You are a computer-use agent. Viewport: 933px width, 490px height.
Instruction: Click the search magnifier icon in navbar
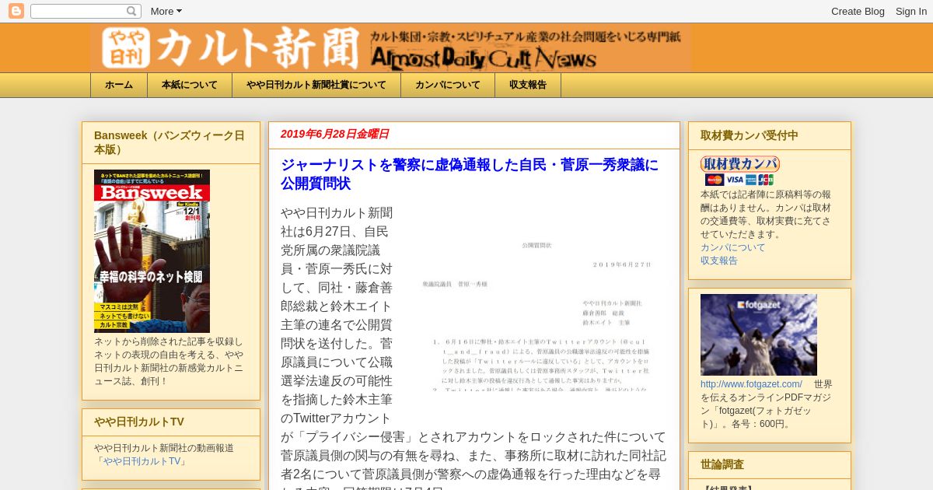[132, 11]
